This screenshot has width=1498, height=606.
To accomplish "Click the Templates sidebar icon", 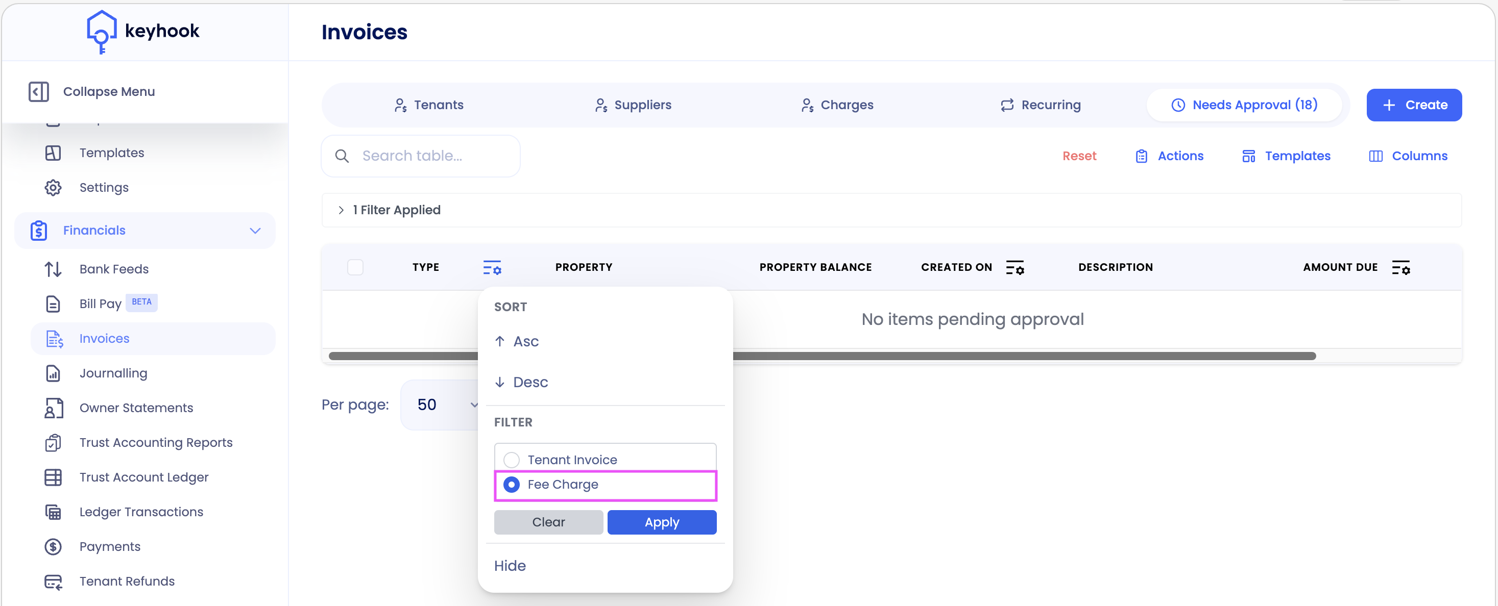I will pyautogui.click(x=53, y=153).
